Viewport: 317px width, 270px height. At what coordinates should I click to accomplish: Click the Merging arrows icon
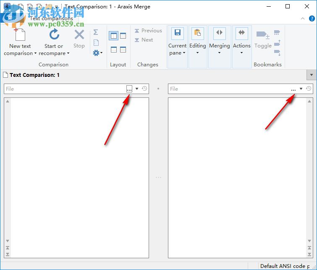(219, 33)
